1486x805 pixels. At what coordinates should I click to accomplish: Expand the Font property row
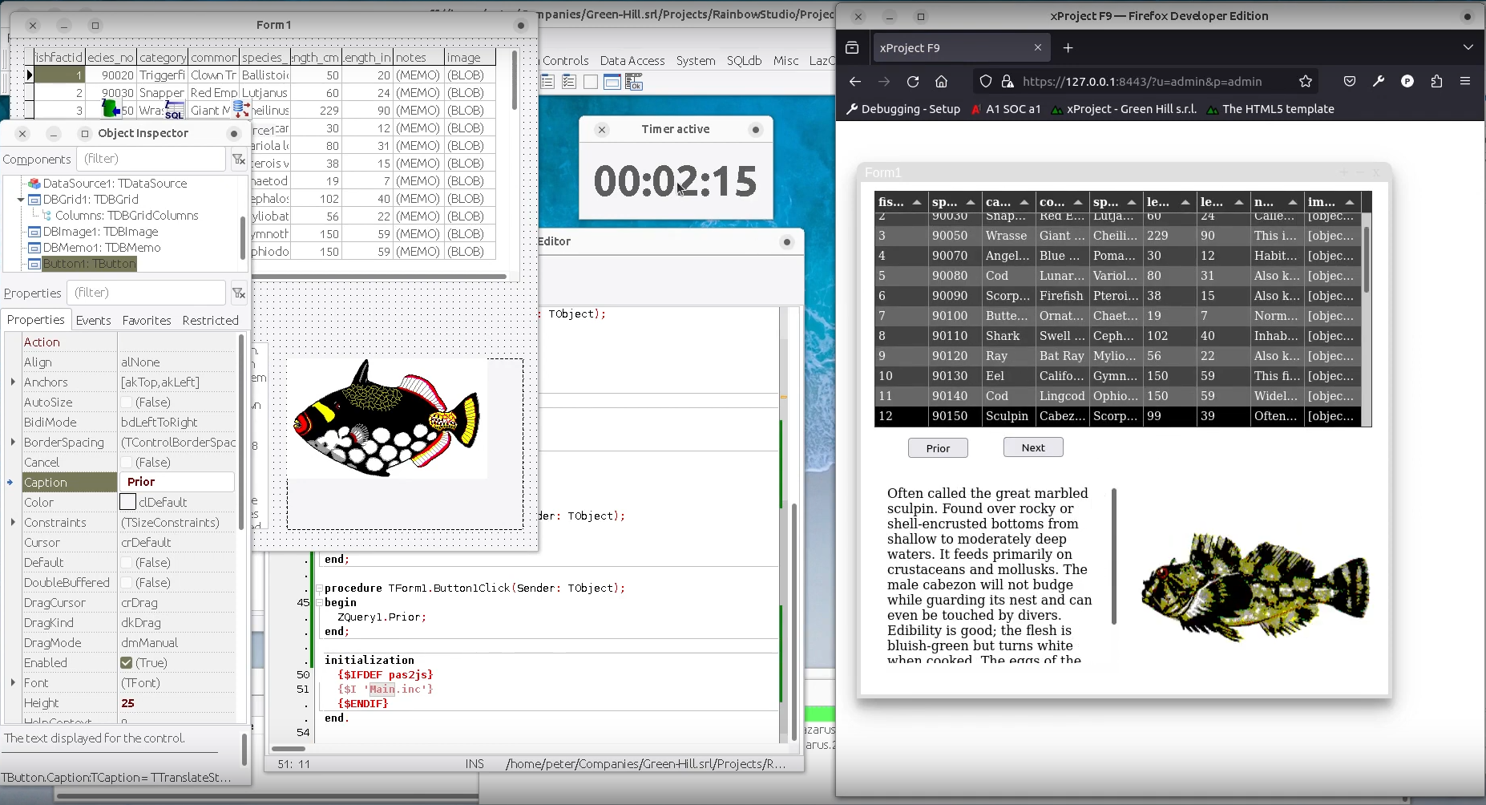point(13,683)
